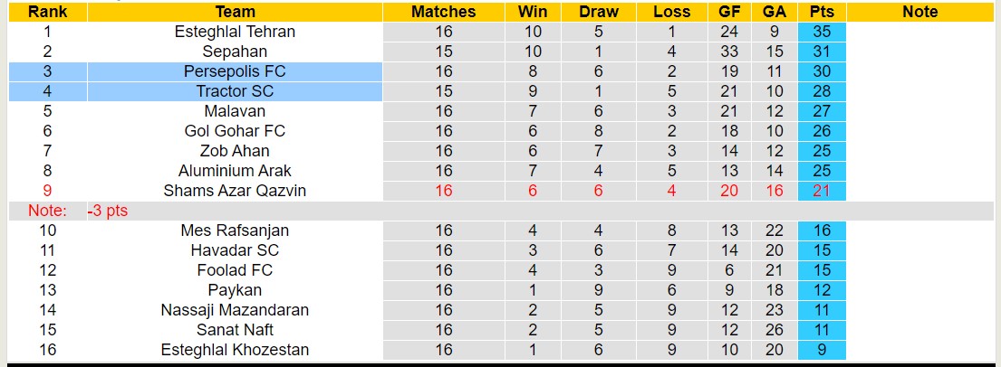Click the Tractor SC team name
1001x367 pixels.
[235, 91]
